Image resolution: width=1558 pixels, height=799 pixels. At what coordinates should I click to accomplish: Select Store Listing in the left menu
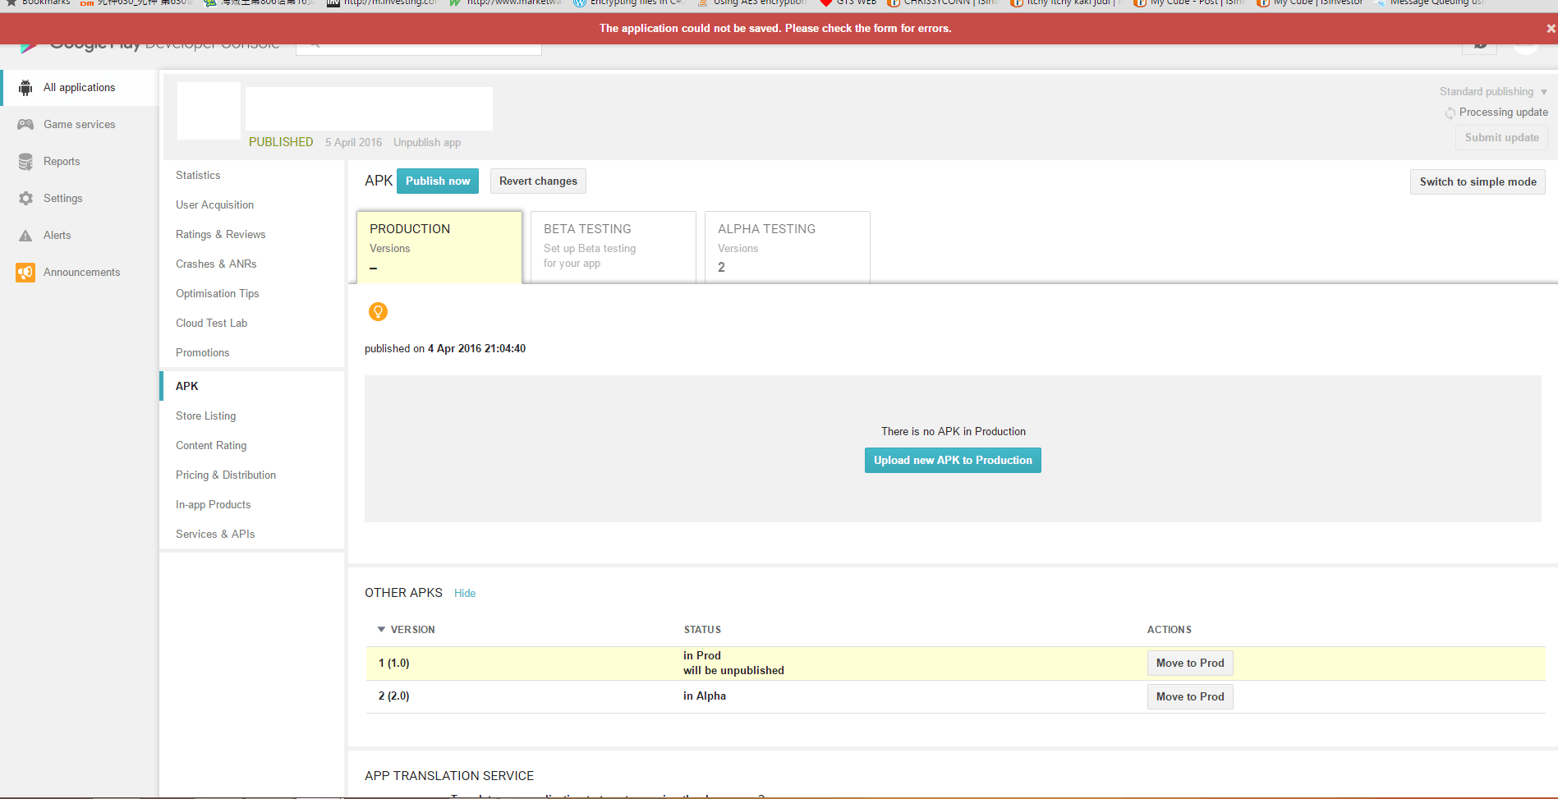[205, 416]
